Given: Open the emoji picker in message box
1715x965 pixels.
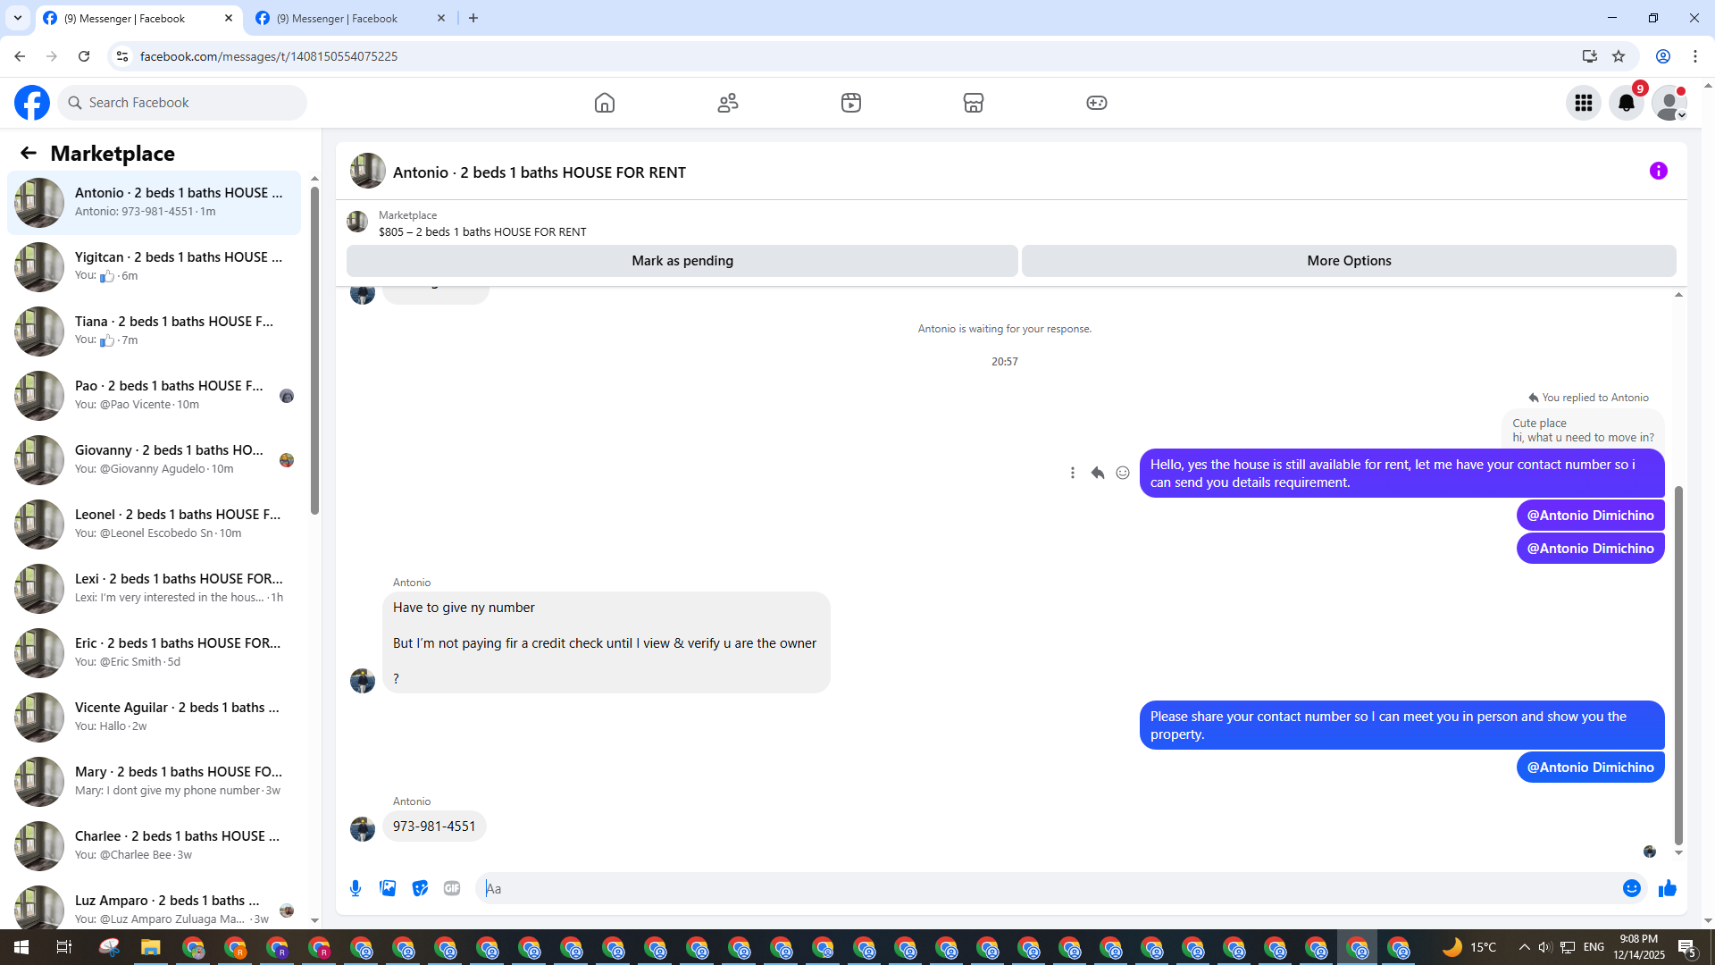Looking at the screenshot, I should 1632,888.
